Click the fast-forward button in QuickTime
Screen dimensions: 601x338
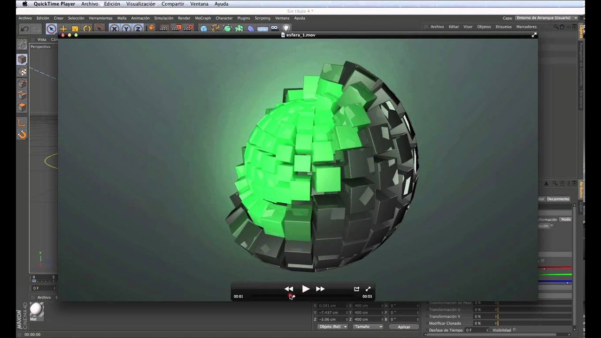(320, 289)
